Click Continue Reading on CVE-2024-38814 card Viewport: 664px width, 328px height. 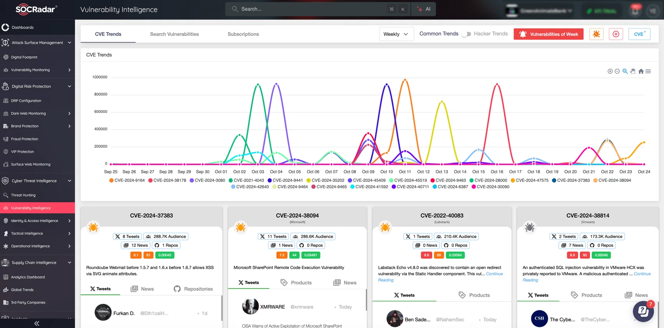point(586,277)
